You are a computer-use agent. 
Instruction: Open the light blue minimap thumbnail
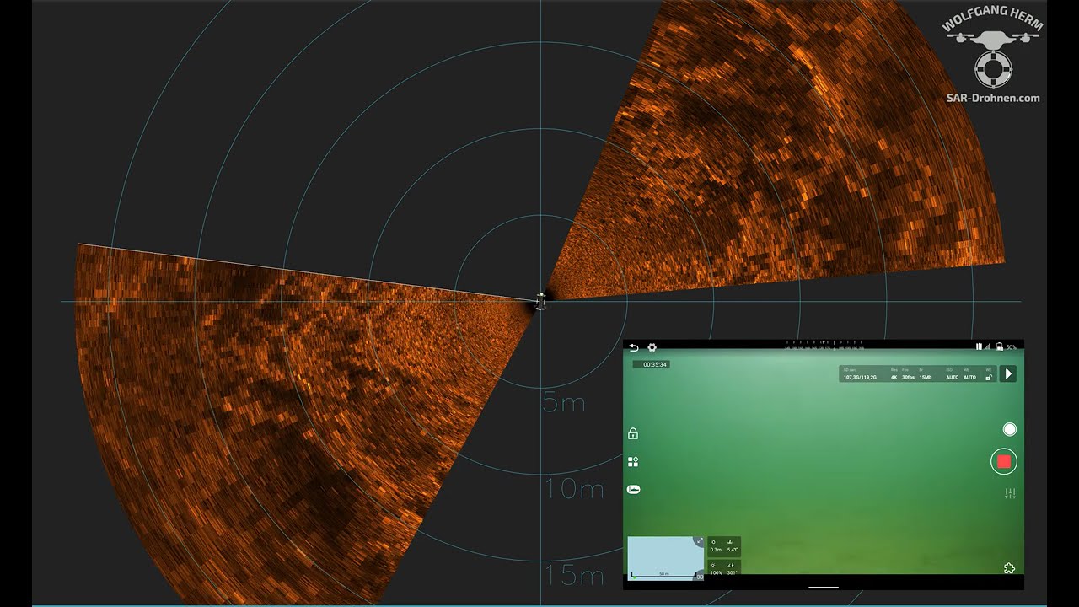click(665, 558)
